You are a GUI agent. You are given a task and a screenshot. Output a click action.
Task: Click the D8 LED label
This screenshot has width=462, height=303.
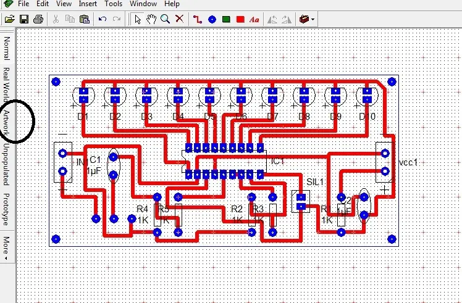click(x=304, y=117)
